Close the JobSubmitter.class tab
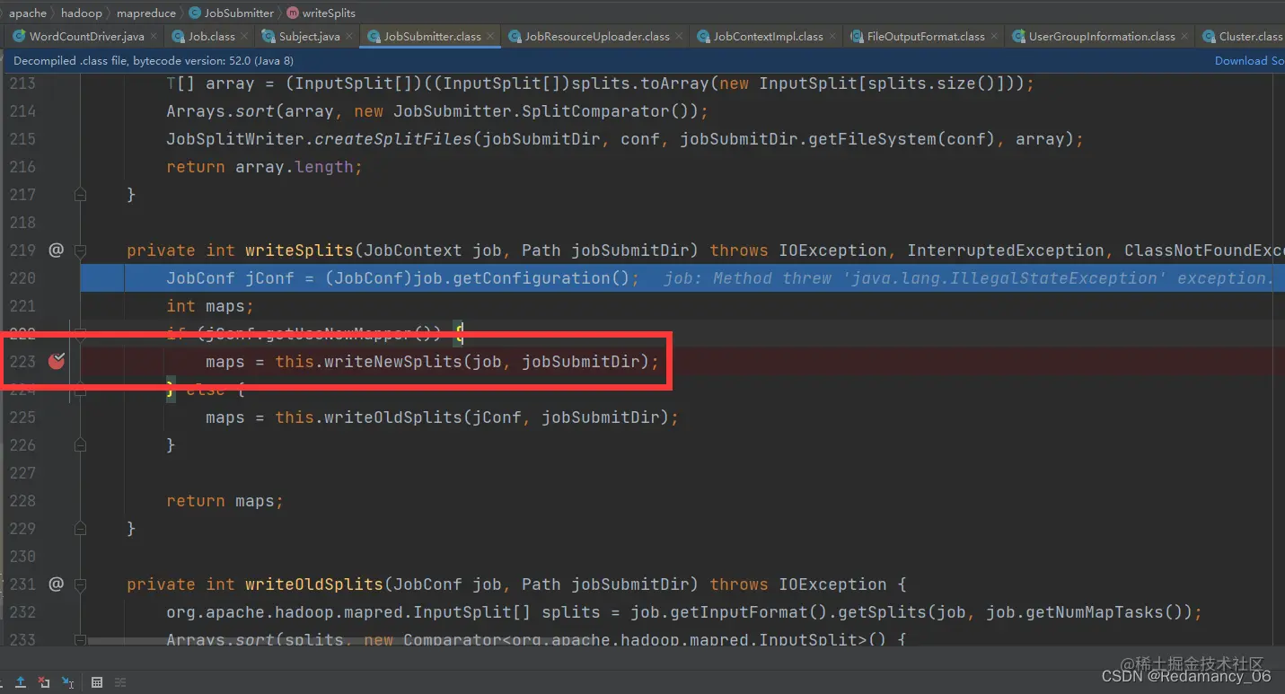Image resolution: width=1285 pixels, height=694 pixels. coord(491,37)
